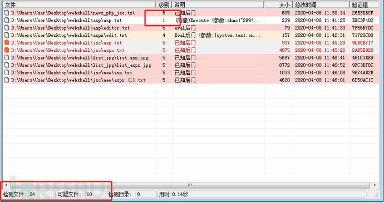The height and width of the screenshot is (203, 384).
Task: Select the jsc\new\asp.txt file path
Action: coord(72,72)
